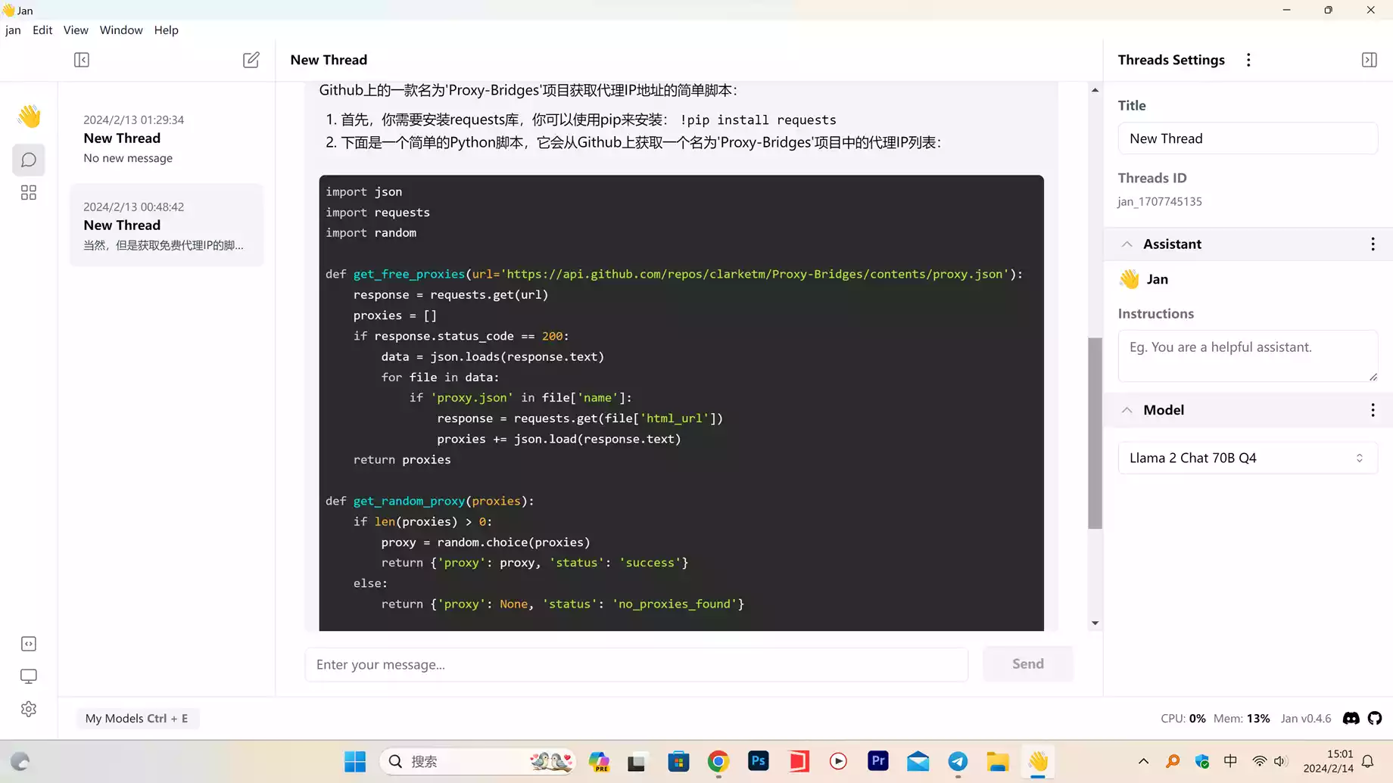Open Jan's GitHub link icon

click(1375, 719)
